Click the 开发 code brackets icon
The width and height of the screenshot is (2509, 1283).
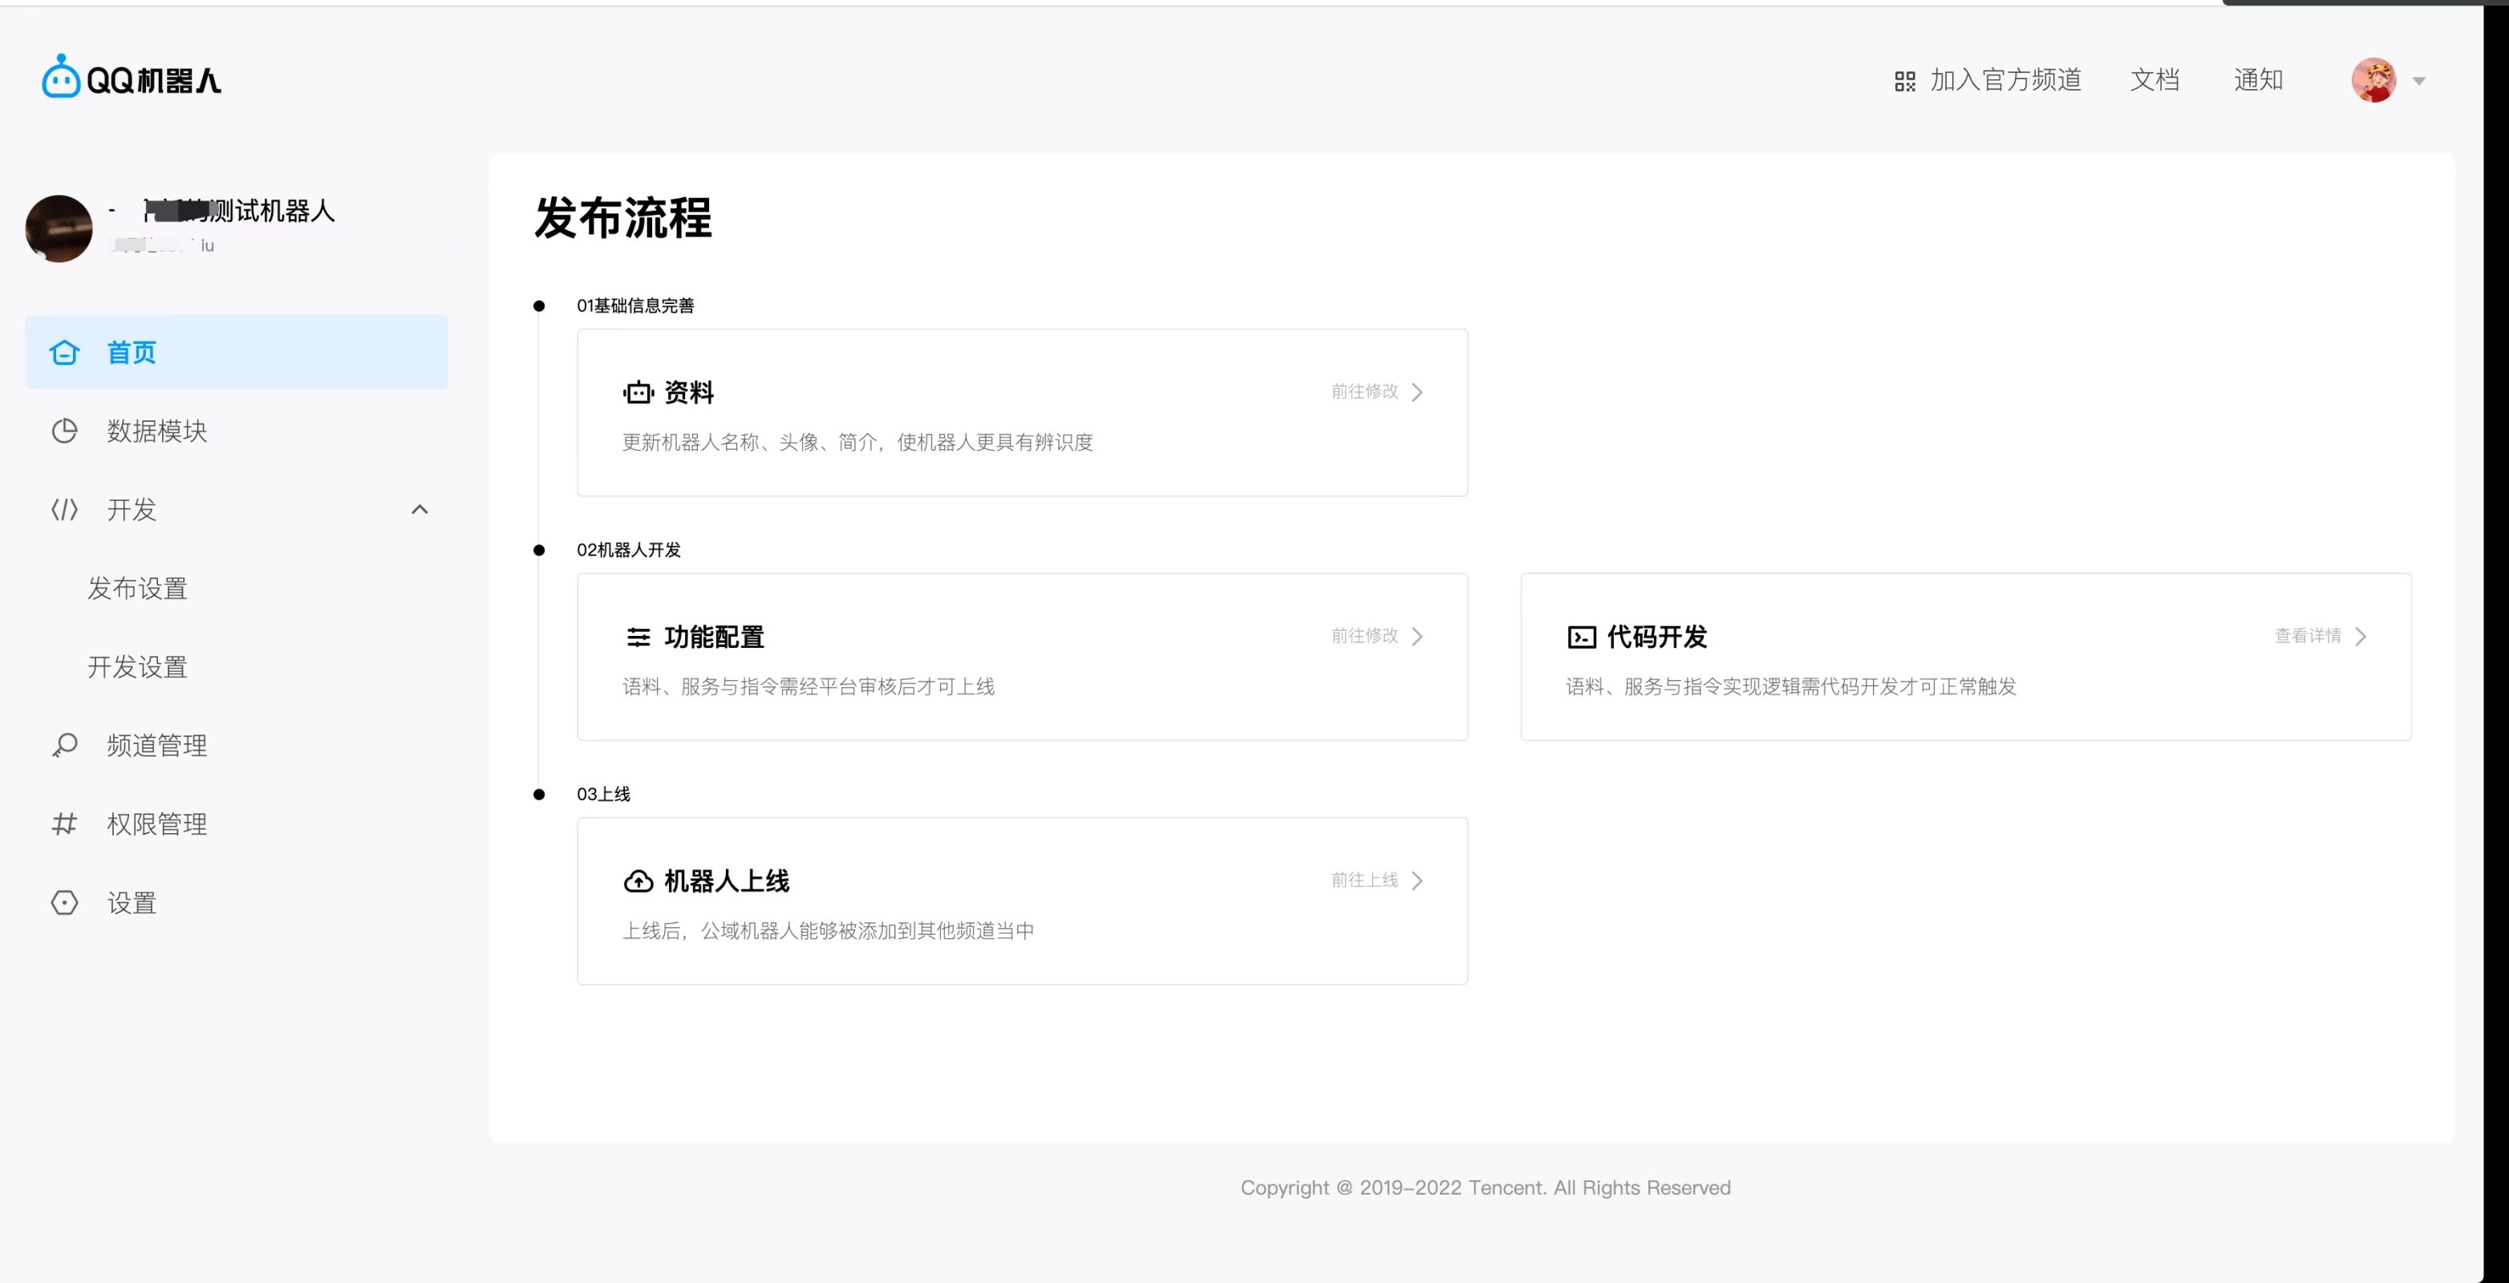pyautogui.click(x=63, y=510)
